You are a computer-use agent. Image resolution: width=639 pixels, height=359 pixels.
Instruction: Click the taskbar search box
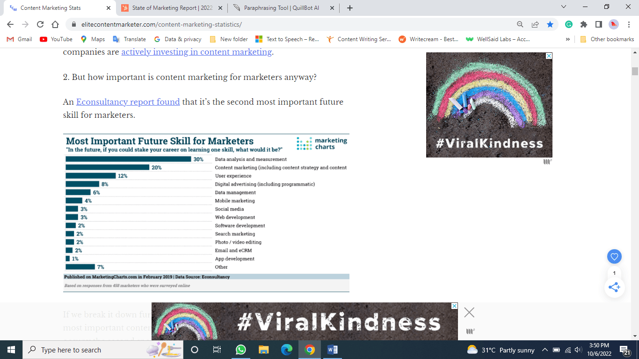tap(103, 350)
